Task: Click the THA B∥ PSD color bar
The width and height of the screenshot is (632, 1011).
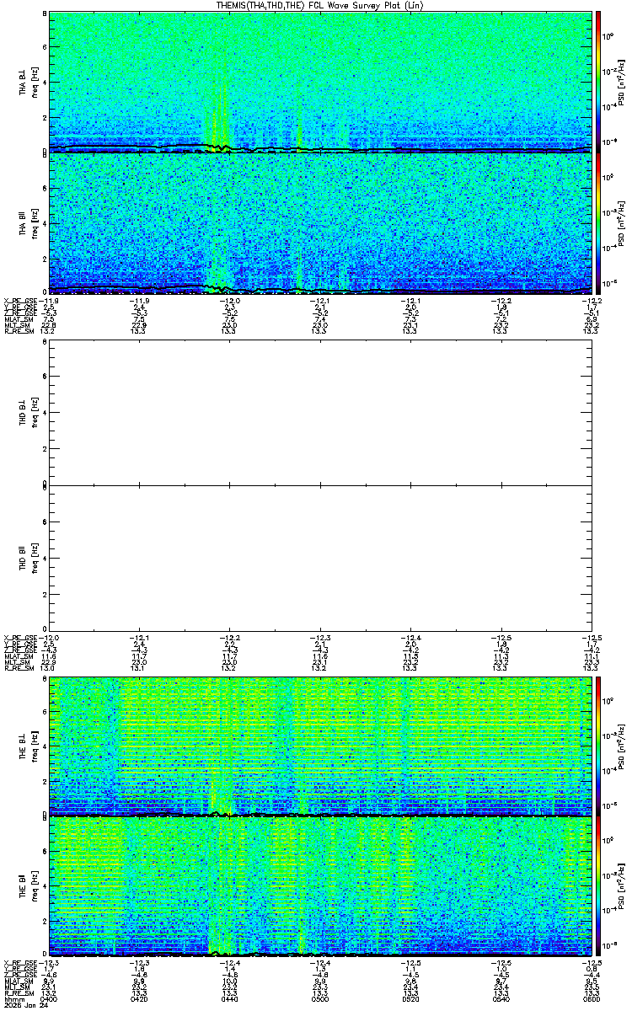Action: (x=598, y=223)
